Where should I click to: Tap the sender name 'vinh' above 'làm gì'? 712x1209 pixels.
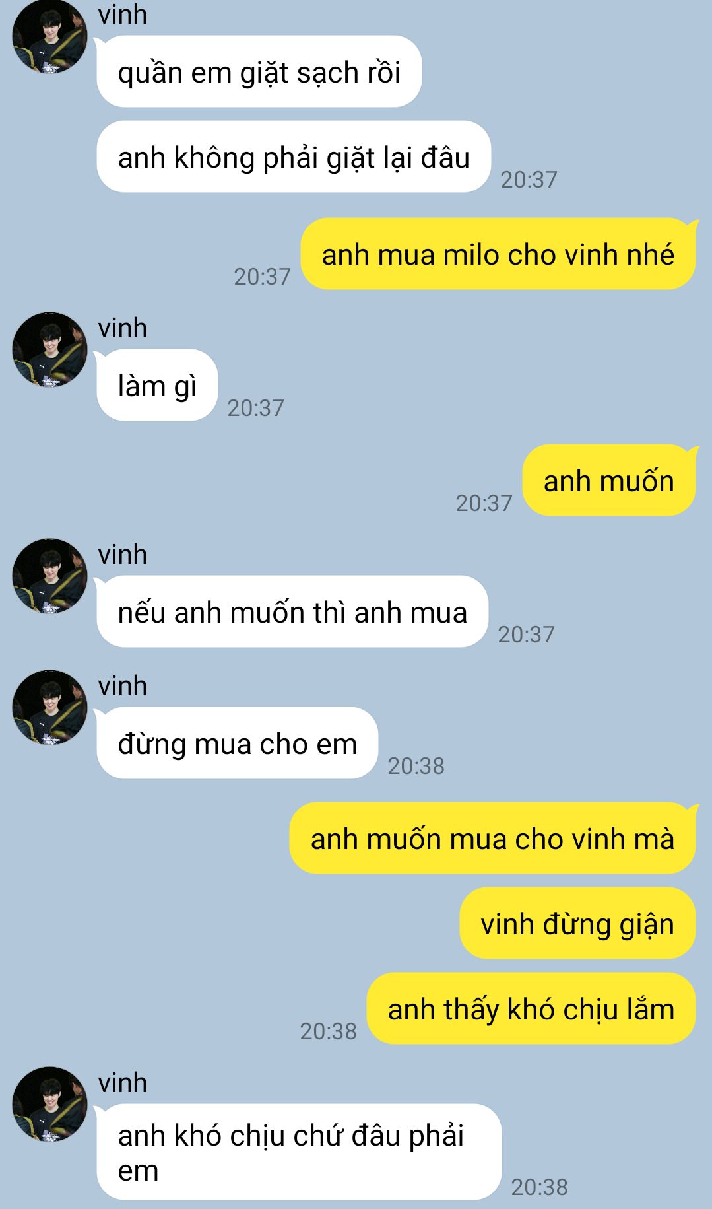(x=123, y=328)
